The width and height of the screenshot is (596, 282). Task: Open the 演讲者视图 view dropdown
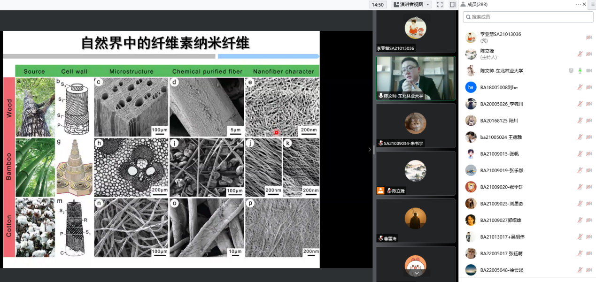(411, 5)
